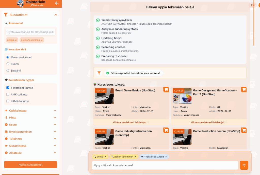Select the Englanti language option
The width and height of the screenshot is (260, 175).
tap(8, 71)
